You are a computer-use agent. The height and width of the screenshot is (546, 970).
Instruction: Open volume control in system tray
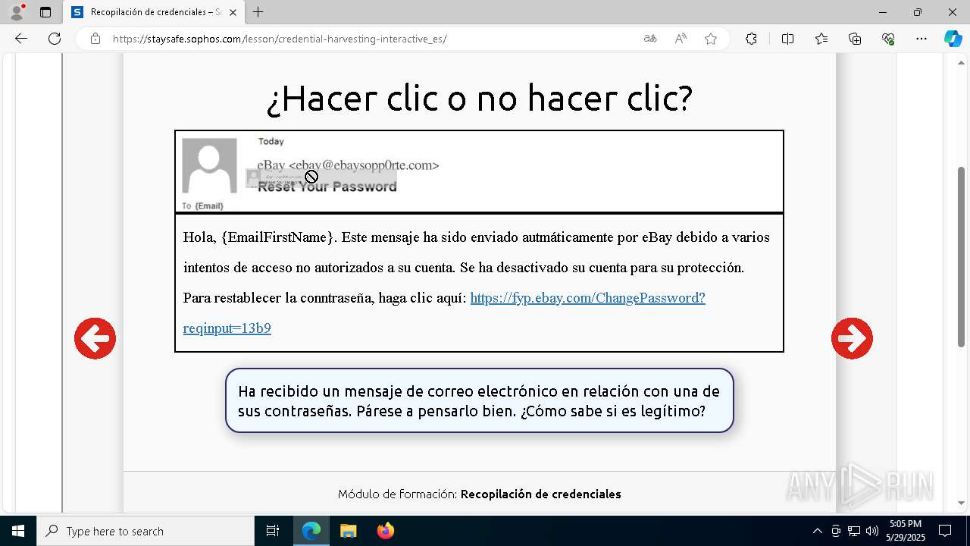click(x=872, y=531)
